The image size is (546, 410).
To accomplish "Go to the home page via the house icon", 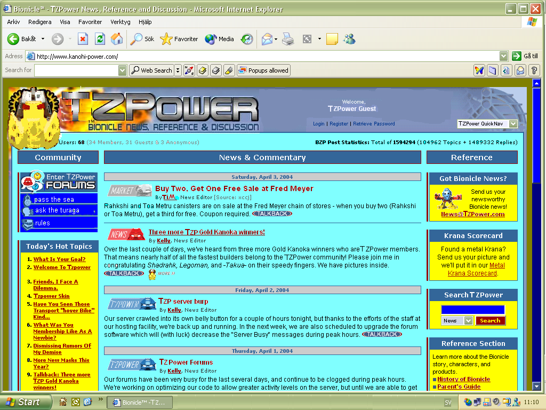I will coord(117,38).
